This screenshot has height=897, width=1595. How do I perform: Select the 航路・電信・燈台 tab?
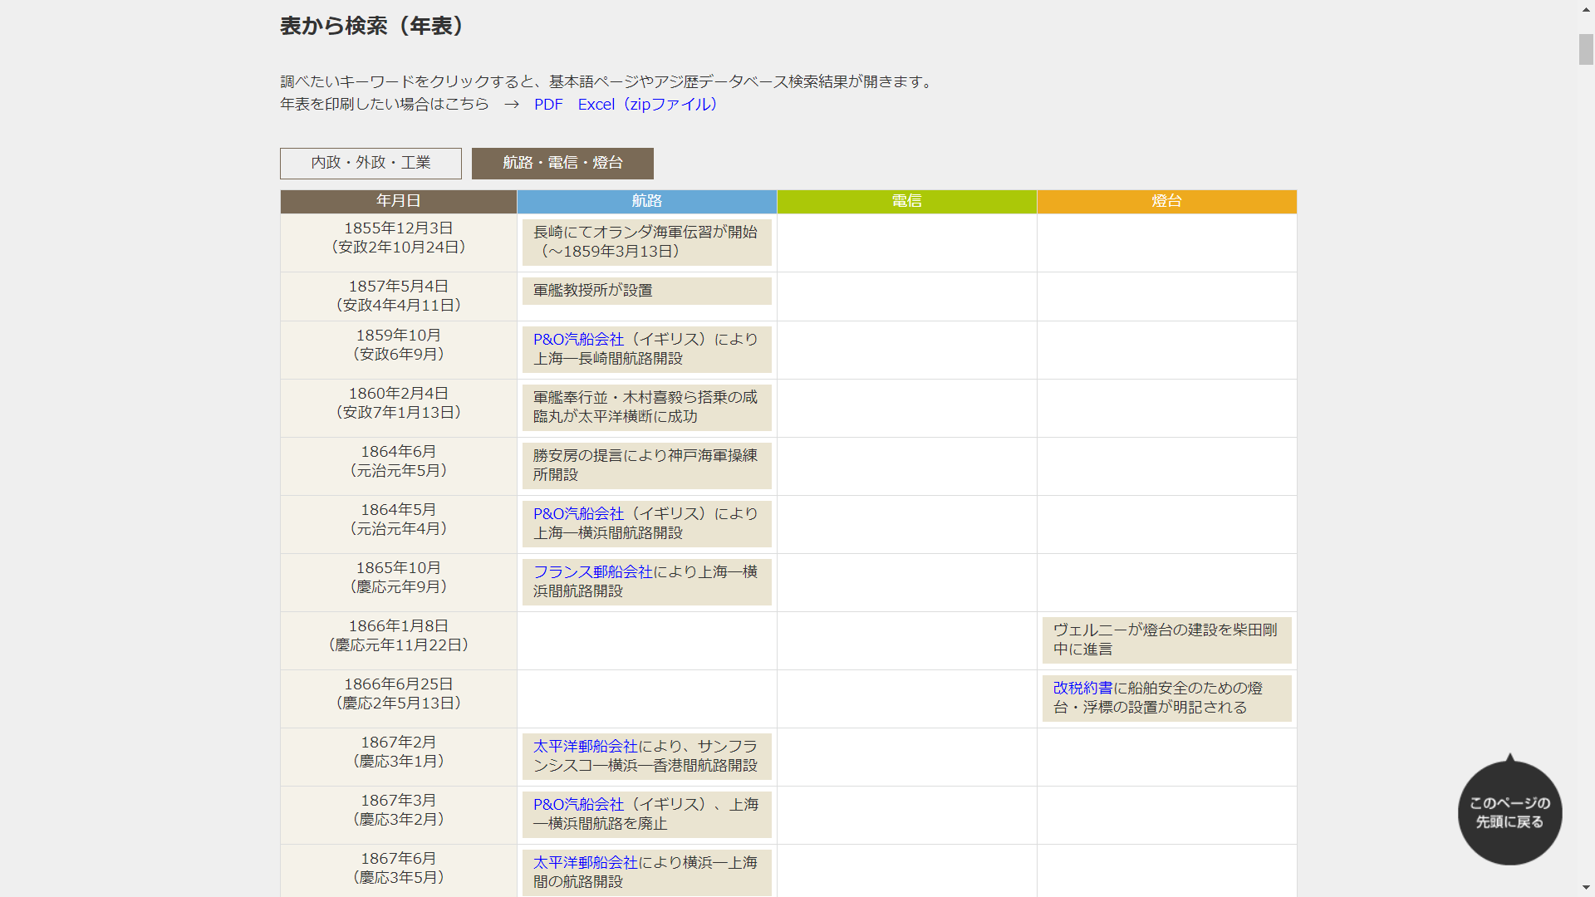click(x=563, y=162)
